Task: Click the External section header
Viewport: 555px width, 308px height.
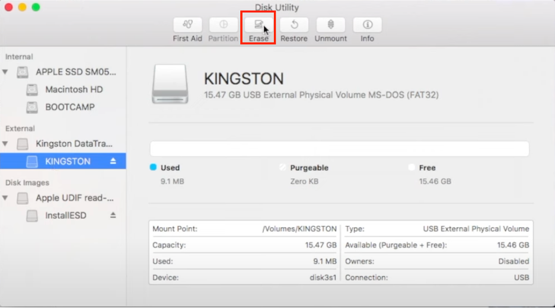Action: [20, 129]
